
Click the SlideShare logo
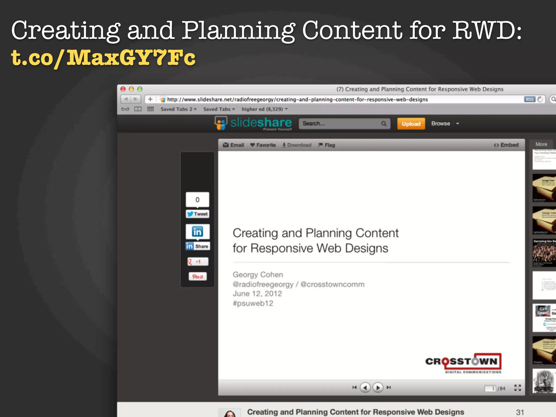tap(253, 123)
